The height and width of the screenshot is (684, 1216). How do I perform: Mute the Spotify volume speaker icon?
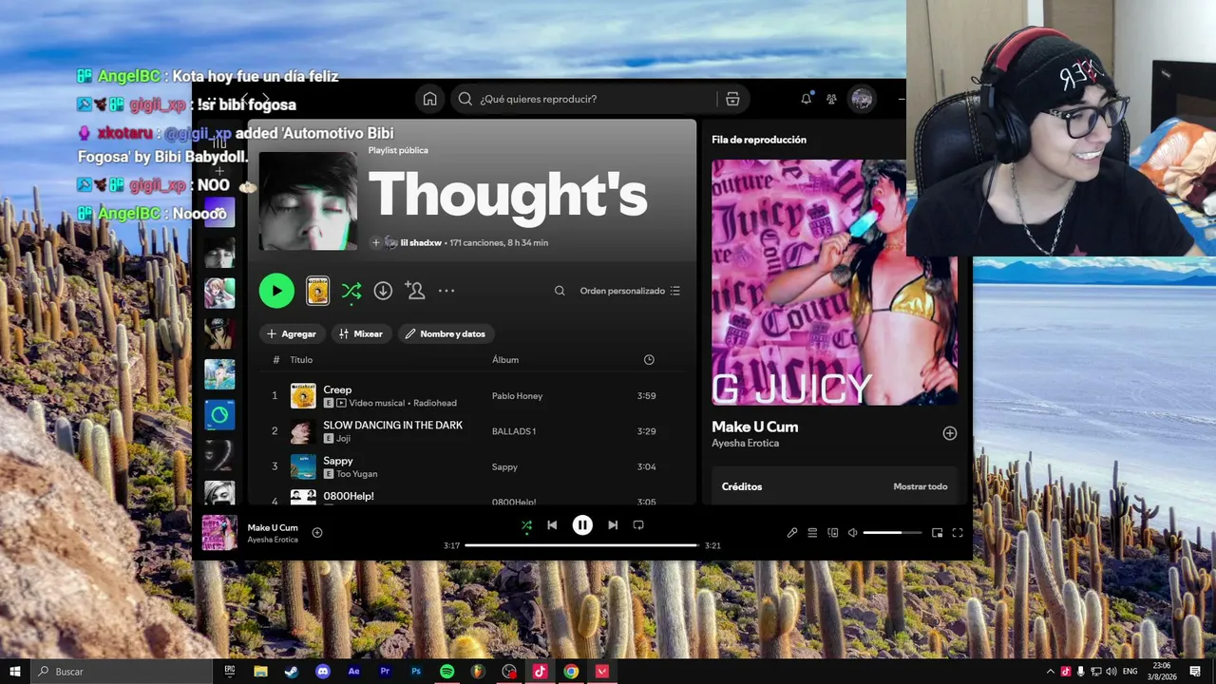click(x=852, y=533)
